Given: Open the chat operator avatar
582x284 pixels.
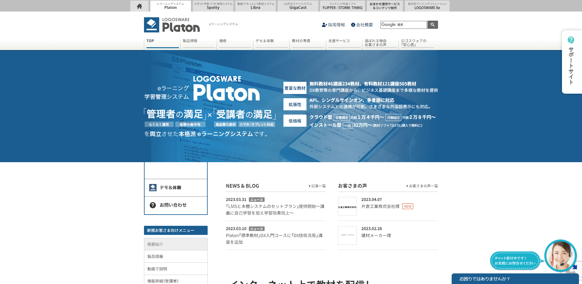Looking at the screenshot, I should tap(560, 256).
